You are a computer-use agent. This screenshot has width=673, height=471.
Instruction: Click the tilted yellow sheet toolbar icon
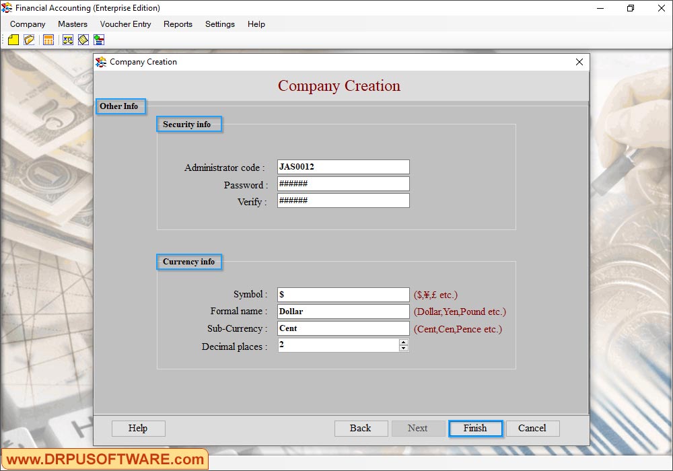(83, 40)
